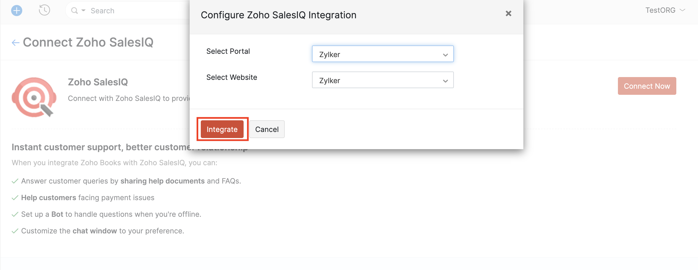This screenshot has width=698, height=270.
Task: Click the Connect Now button
Action: click(x=647, y=86)
